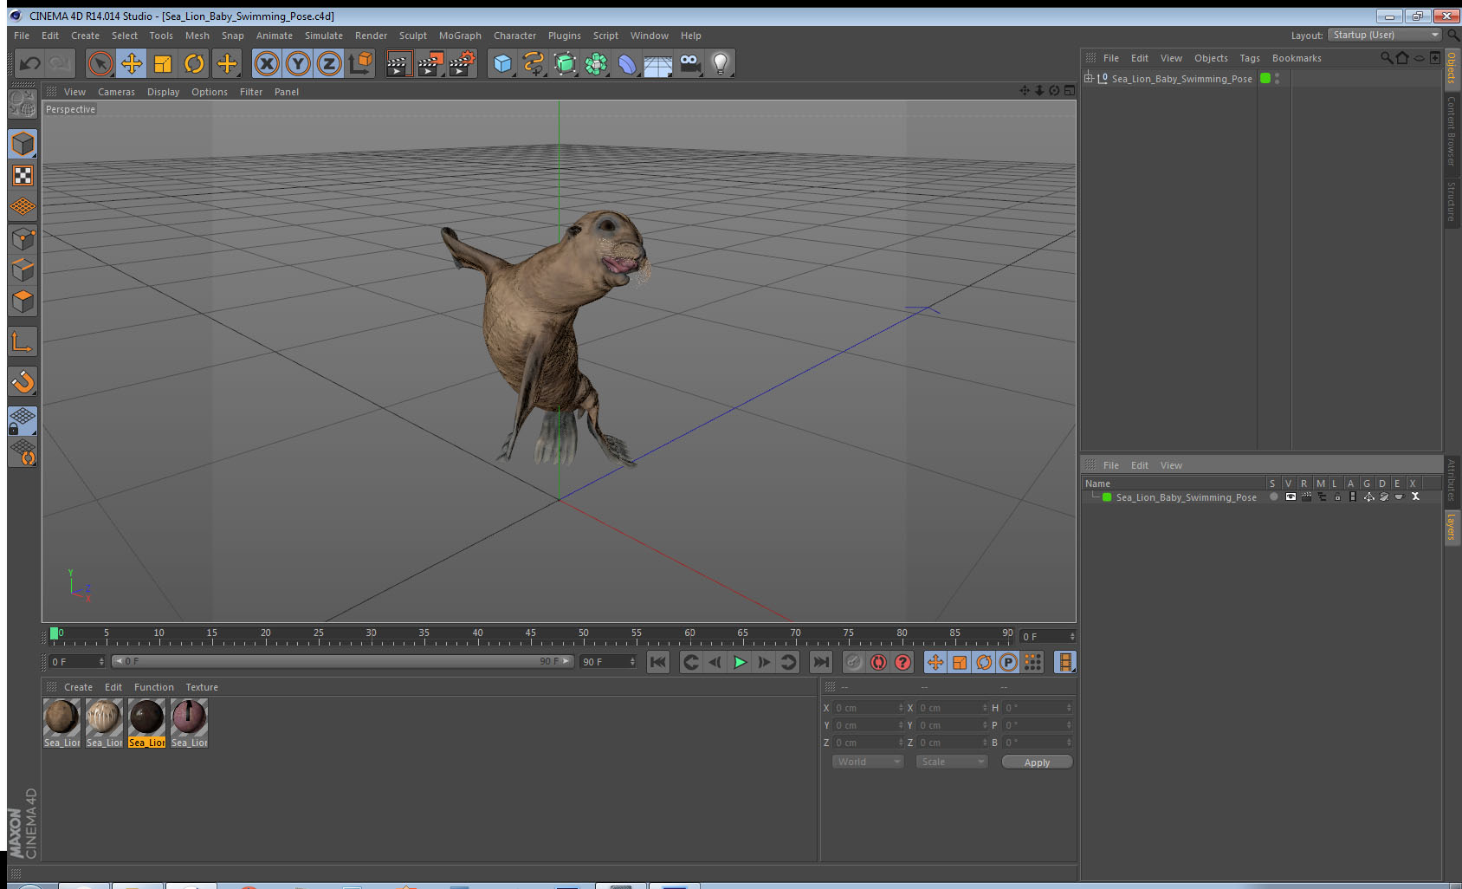Toggle the coordinate system icon
This screenshot has height=889, width=1462.
click(x=360, y=63)
